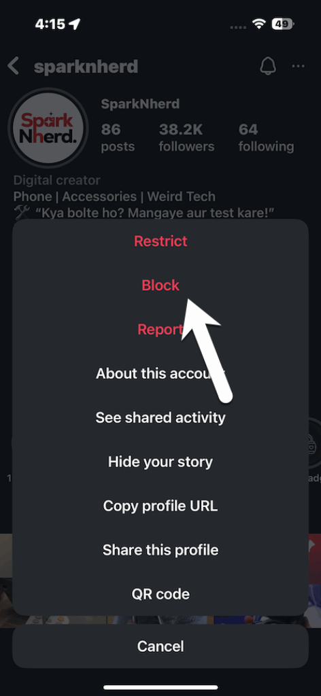
Task: Dismiss the sheet with Cancel
Action: (x=160, y=646)
